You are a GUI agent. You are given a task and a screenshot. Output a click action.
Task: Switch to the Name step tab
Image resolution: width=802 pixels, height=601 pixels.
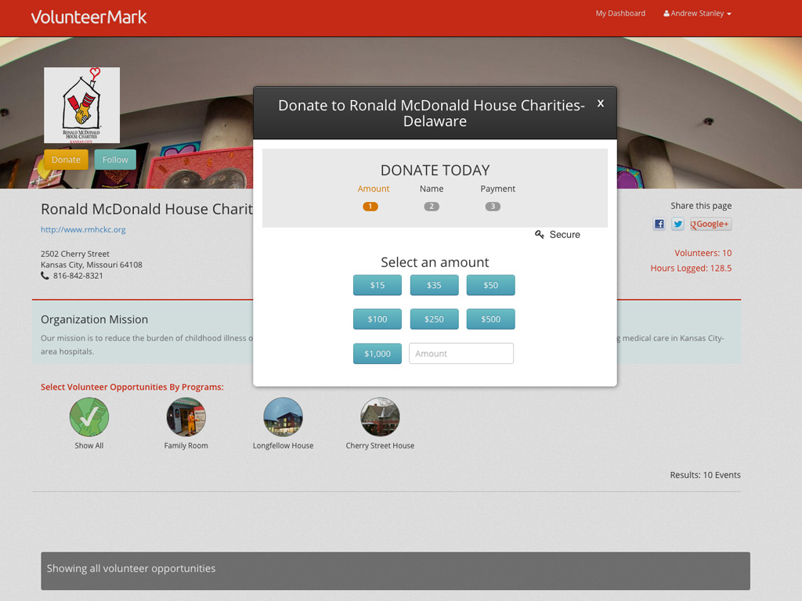(x=432, y=189)
